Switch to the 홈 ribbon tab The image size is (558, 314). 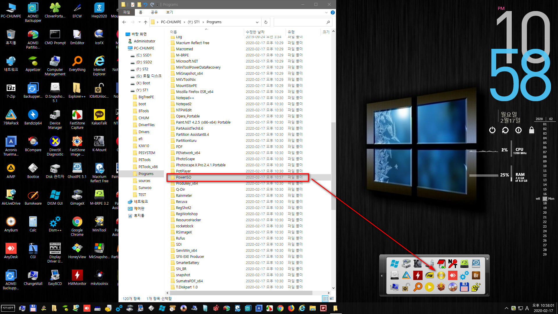(x=141, y=12)
